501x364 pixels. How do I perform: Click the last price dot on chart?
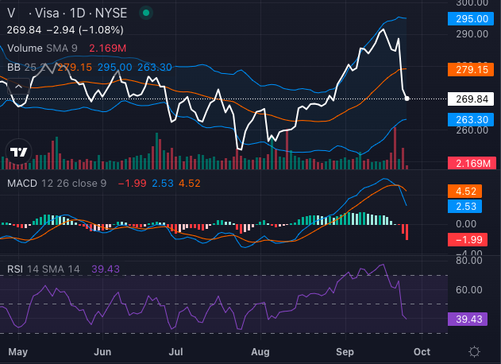tap(407, 99)
